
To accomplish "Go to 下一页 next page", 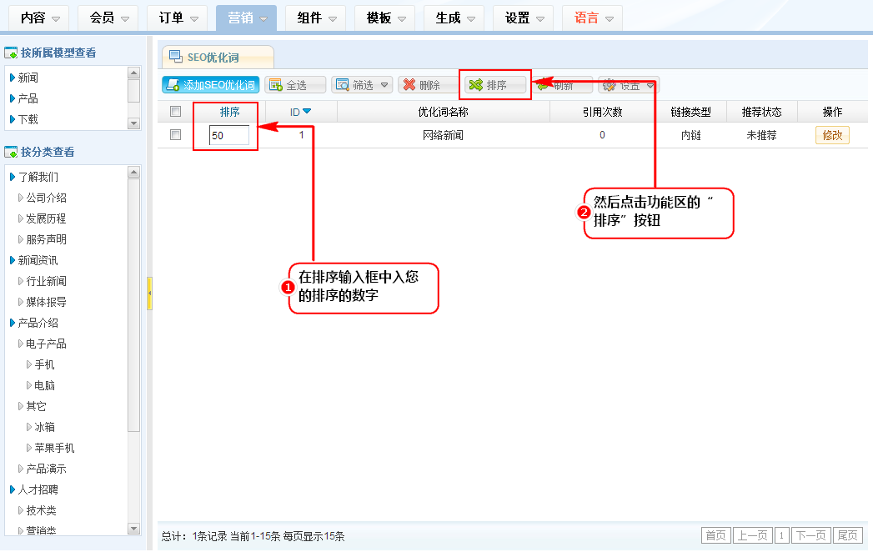I will pos(810,535).
